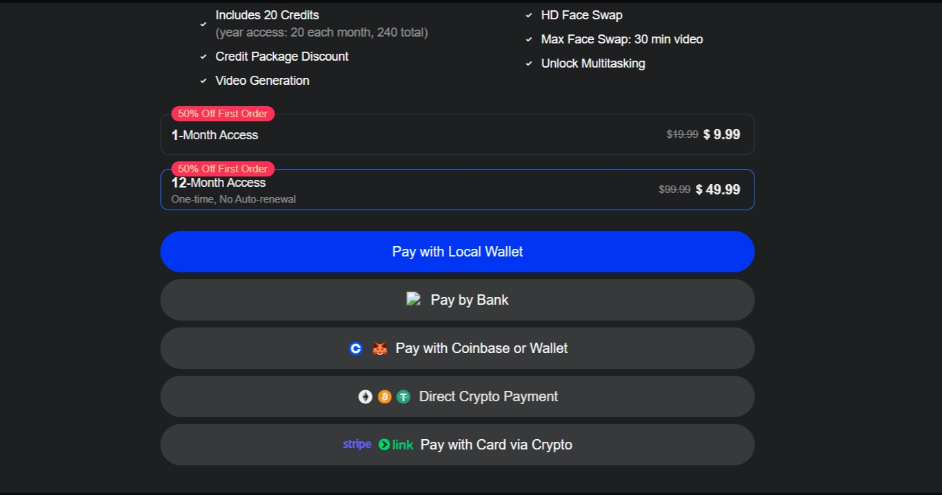Click the Ethereum icon in Direct Crypto Payment
Screen dimensions: 942x495
[365, 396]
